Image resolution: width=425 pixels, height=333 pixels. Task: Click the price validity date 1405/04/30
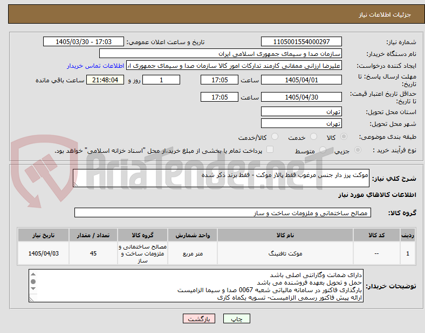301,97
